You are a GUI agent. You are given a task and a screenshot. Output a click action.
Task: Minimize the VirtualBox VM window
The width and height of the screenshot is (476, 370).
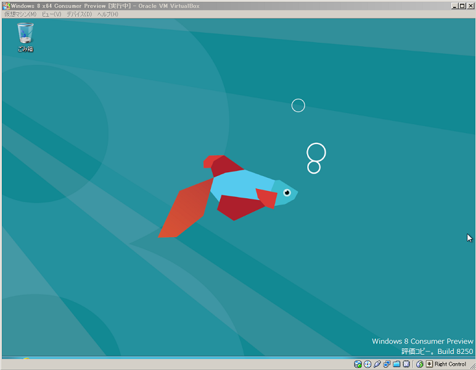(454, 6)
